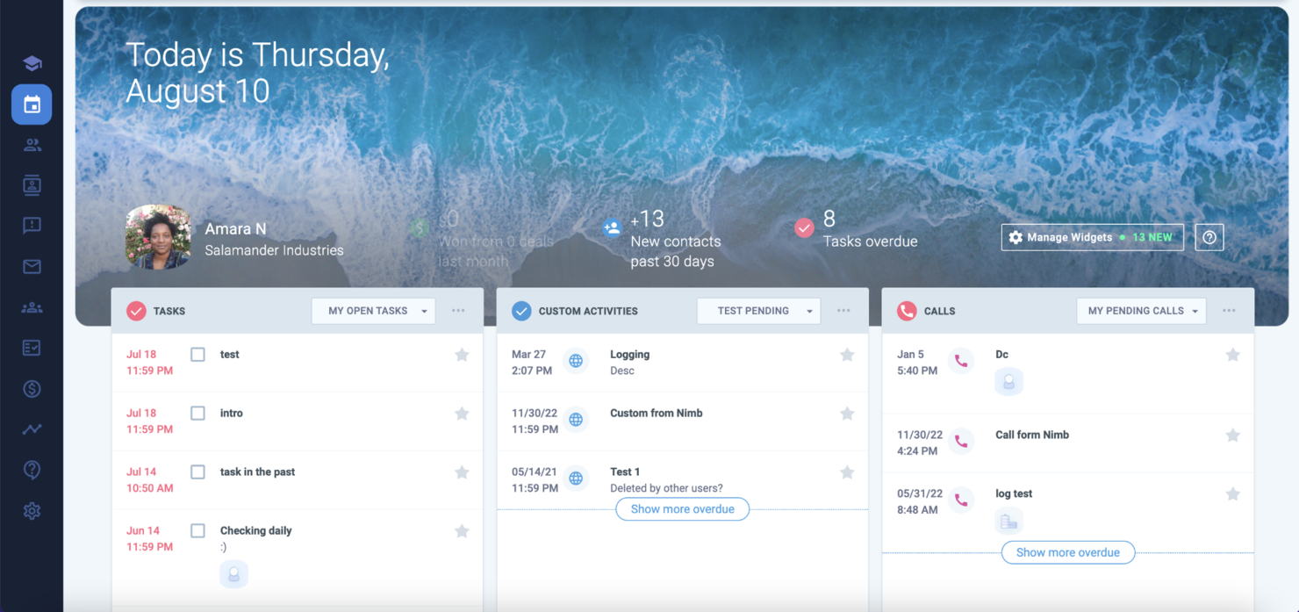Check the checkbox for the 'test' task
1299x612 pixels.
197,354
